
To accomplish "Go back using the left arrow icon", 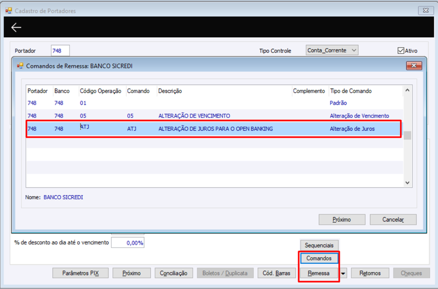I will tap(16, 27).
